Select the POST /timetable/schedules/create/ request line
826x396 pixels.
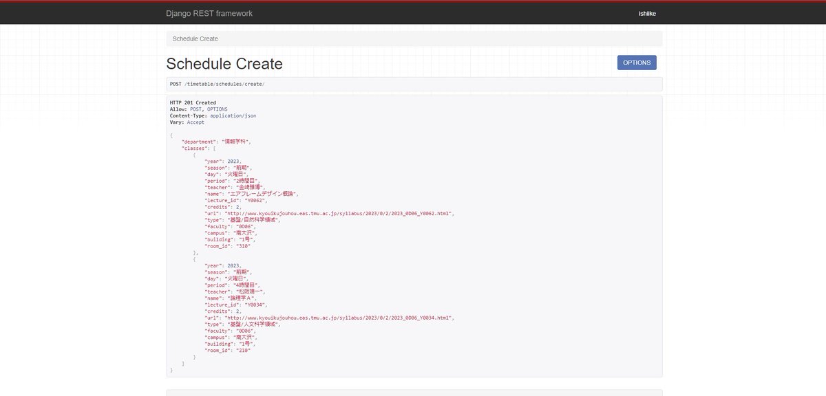coord(217,84)
